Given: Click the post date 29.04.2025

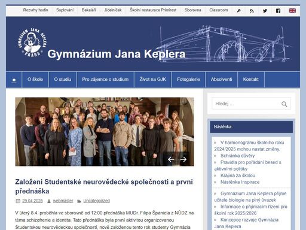Looking at the screenshot, I should [x=32, y=201].
